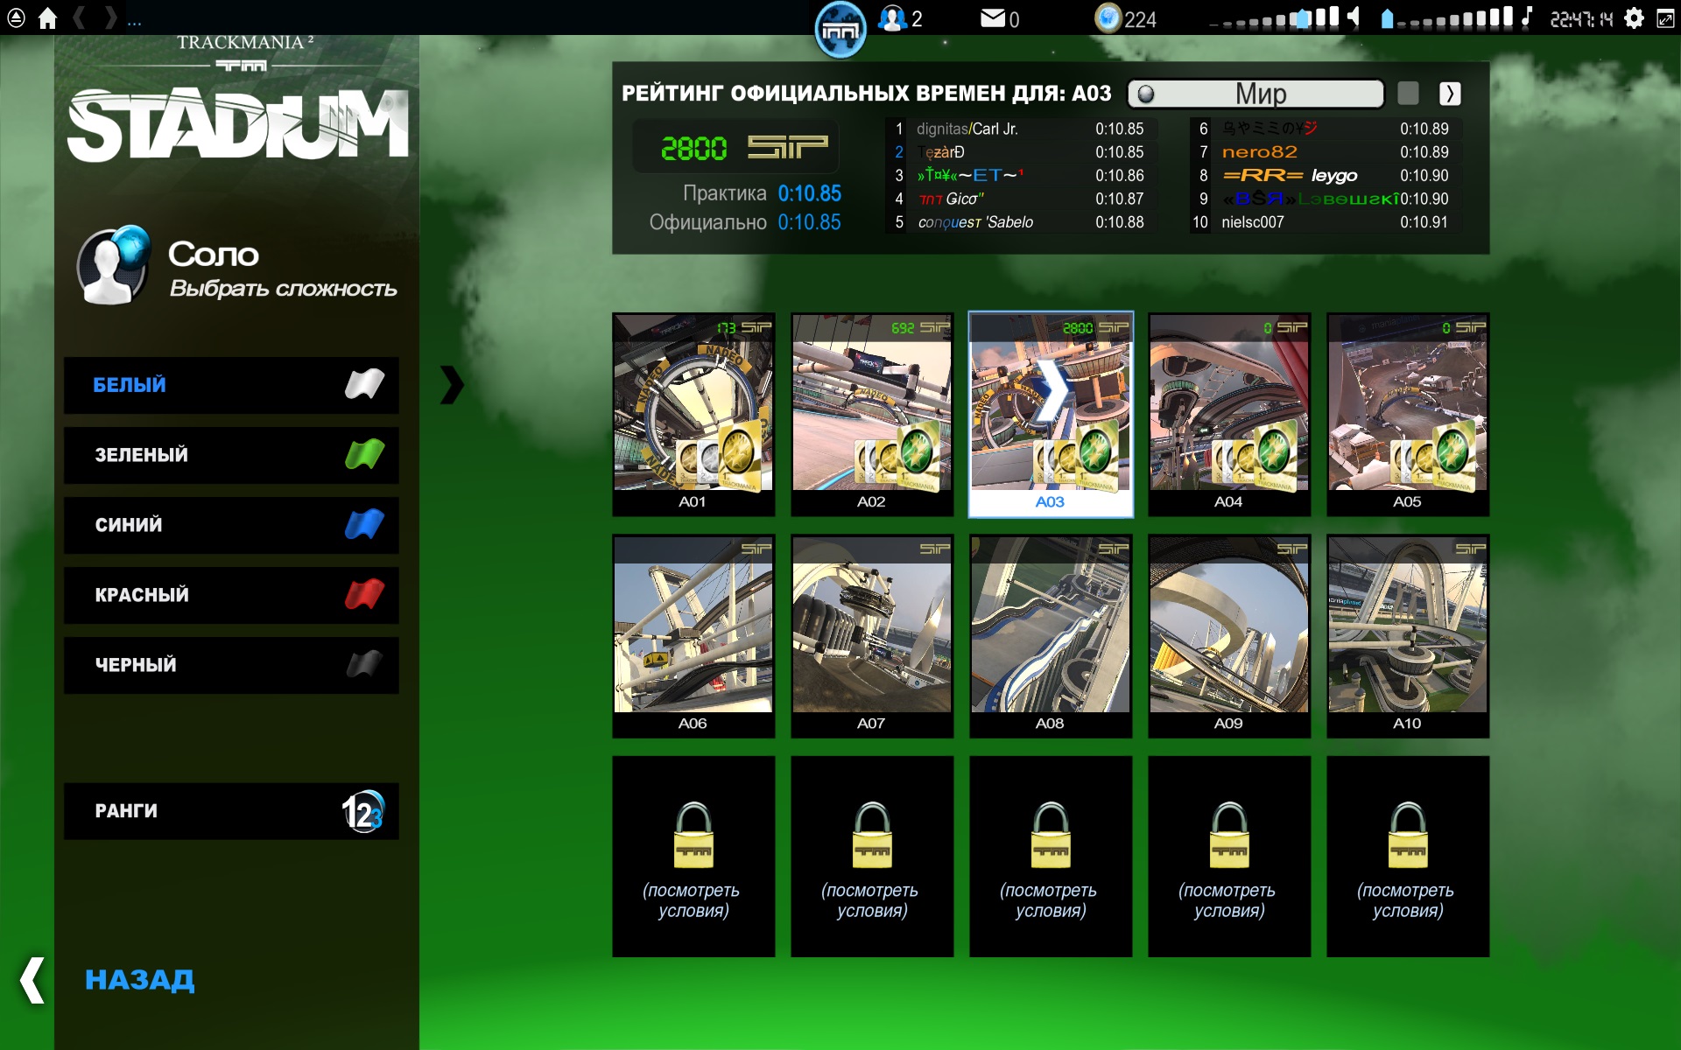Image resolution: width=1681 pixels, height=1050 pixels.
Task: Click the black flag icon
Action: [x=364, y=664]
